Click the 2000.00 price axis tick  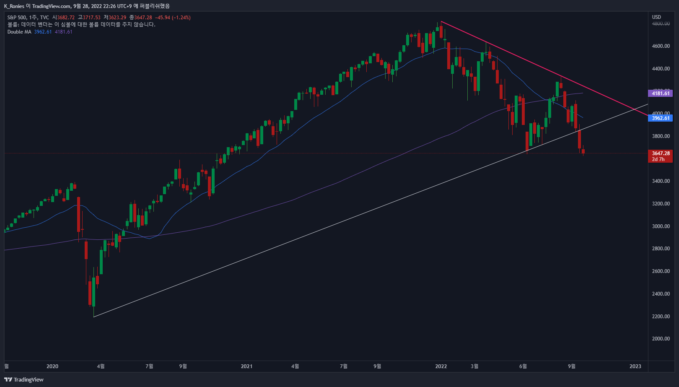(661, 339)
